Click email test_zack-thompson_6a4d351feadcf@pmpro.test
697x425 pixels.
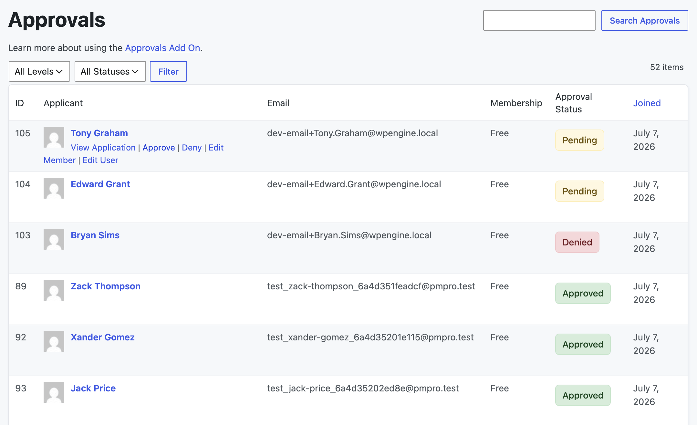pos(371,286)
